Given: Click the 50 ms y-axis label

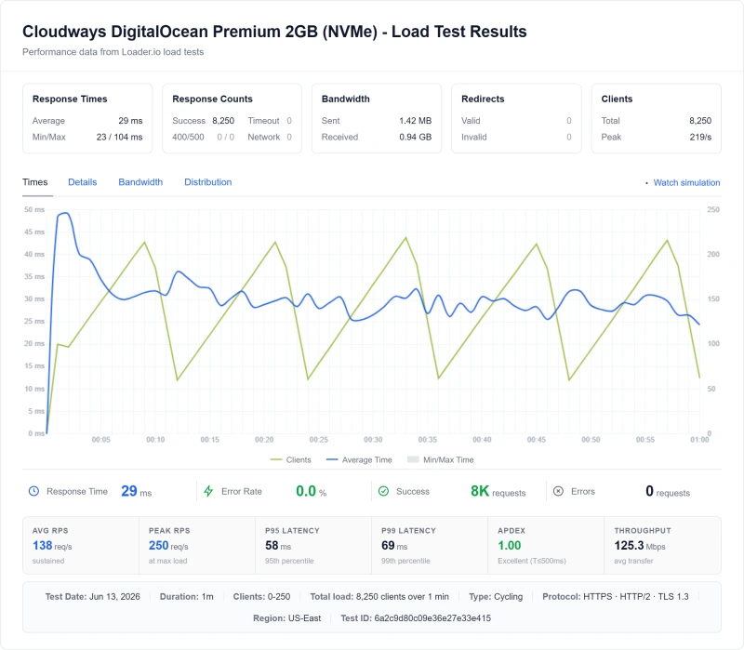Looking at the screenshot, I should (x=34, y=210).
